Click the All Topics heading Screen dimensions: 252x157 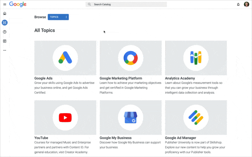[44, 30]
